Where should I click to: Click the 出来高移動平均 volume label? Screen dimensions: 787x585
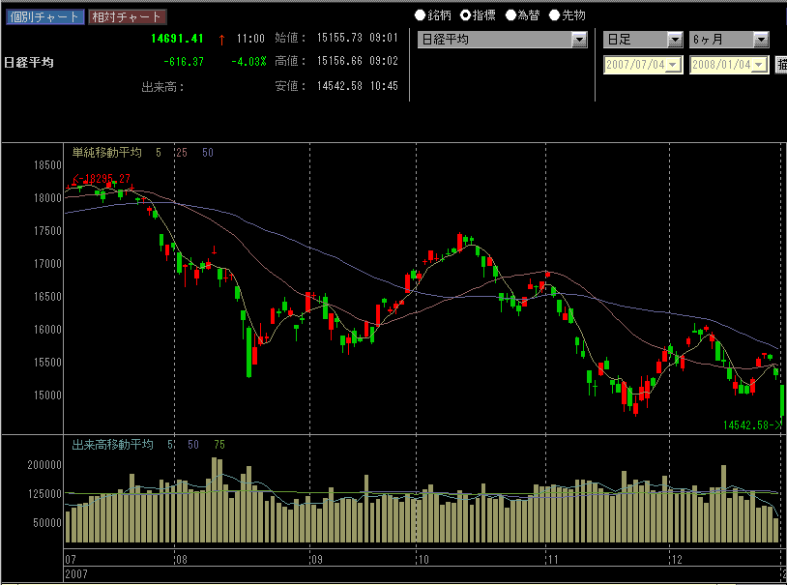(x=112, y=445)
